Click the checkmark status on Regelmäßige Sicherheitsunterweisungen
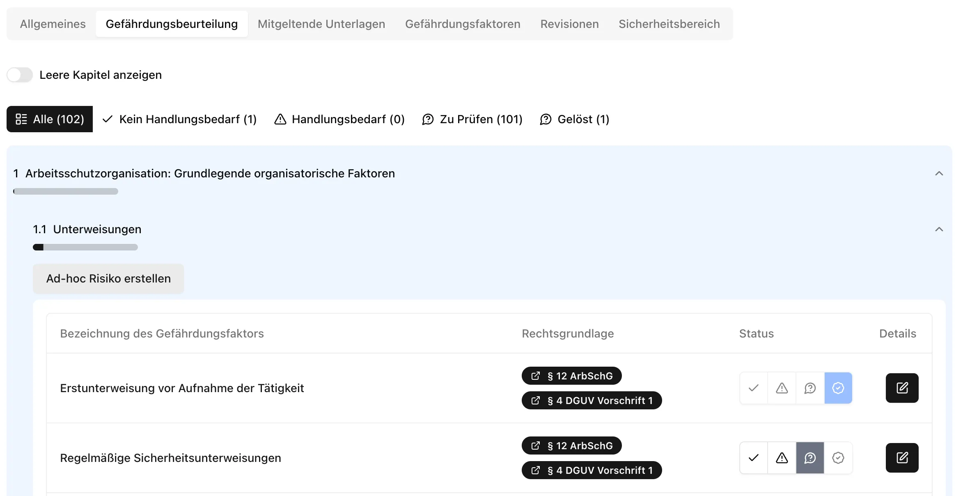 click(753, 457)
